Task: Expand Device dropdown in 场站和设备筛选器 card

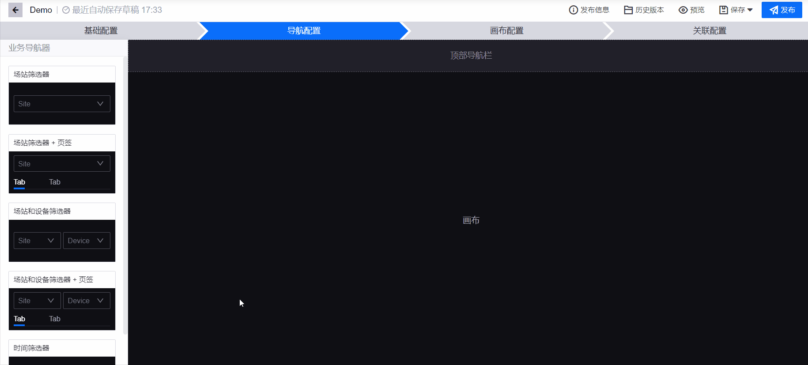Action: [x=87, y=241]
